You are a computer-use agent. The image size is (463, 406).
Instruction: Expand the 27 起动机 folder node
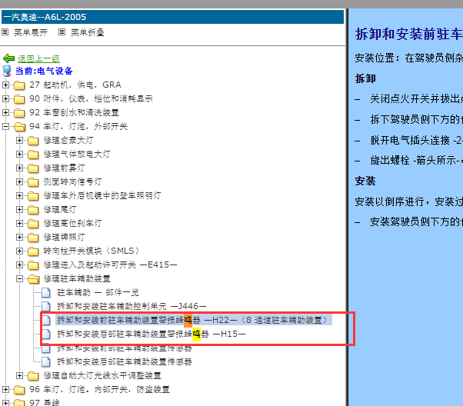(5, 85)
